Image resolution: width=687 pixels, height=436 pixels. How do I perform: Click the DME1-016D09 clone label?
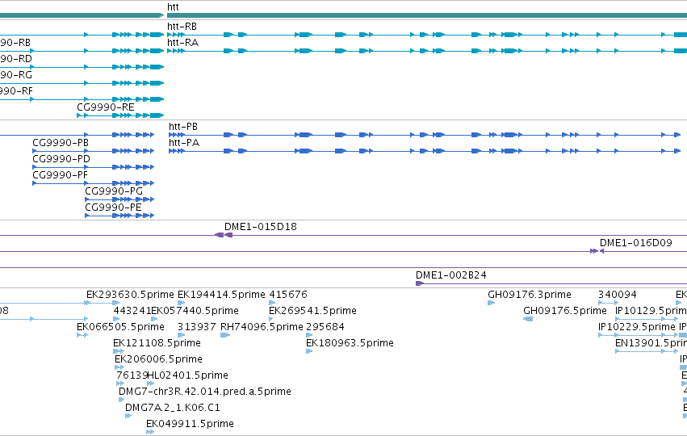pyautogui.click(x=636, y=243)
